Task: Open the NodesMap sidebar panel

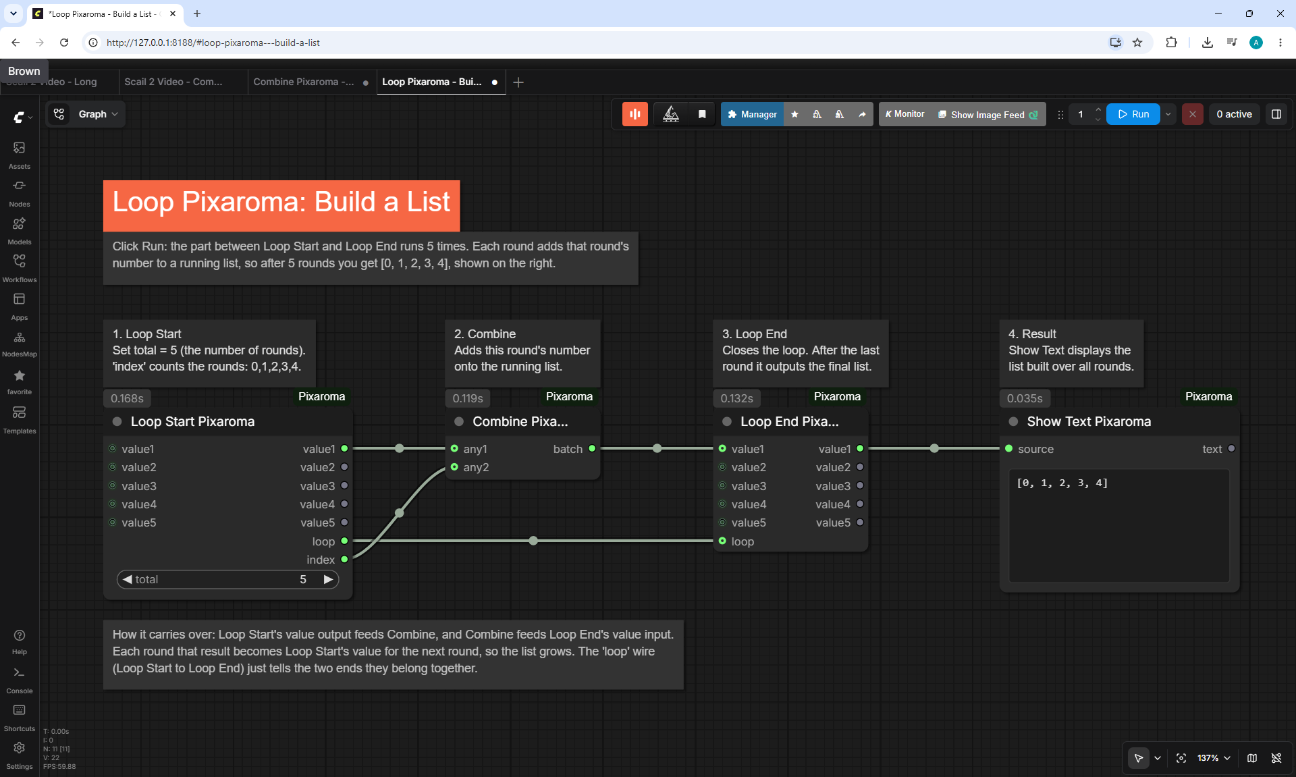Action: (20, 344)
